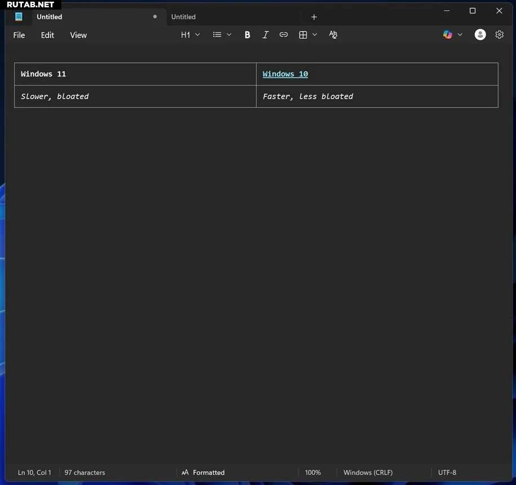Viewport: 516px width, 485px height.
Task: Add a new tab with plus button
Action: click(x=314, y=17)
